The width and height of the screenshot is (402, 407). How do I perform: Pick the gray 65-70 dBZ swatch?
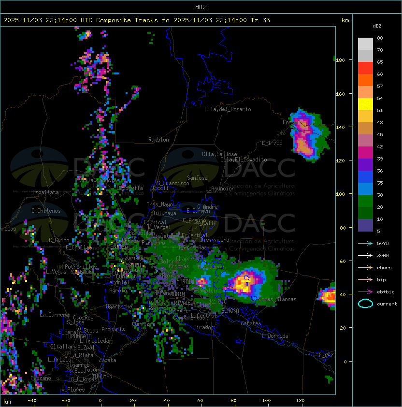tap(365, 56)
